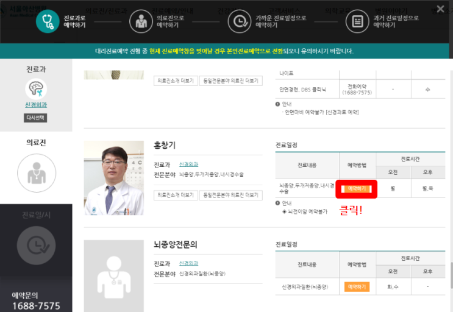Click the photo of doctor 홍창기
The height and width of the screenshot is (312, 453).
point(114,178)
